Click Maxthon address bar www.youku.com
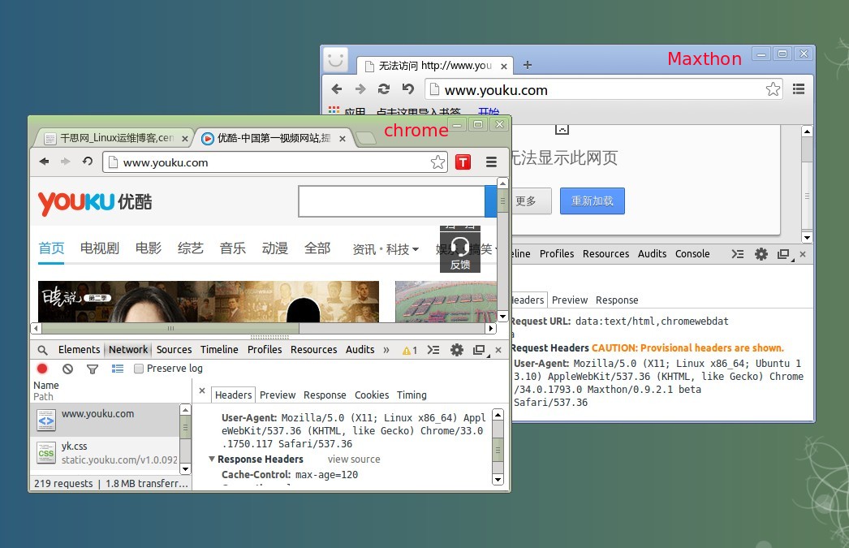The image size is (849, 548). [x=606, y=89]
